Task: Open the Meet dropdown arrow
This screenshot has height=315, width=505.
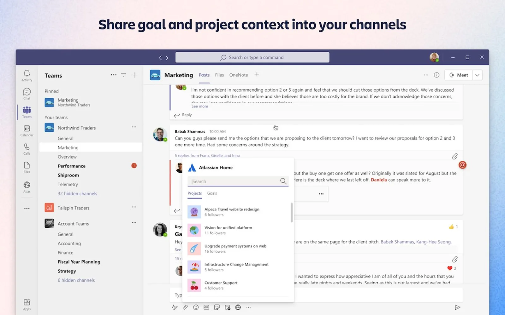Action: (x=477, y=75)
